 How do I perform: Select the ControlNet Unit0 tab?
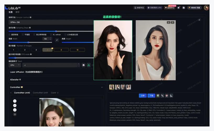tap(22, 93)
